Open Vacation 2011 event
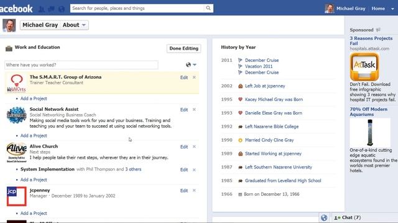398x223 pixels. coord(259,66)
